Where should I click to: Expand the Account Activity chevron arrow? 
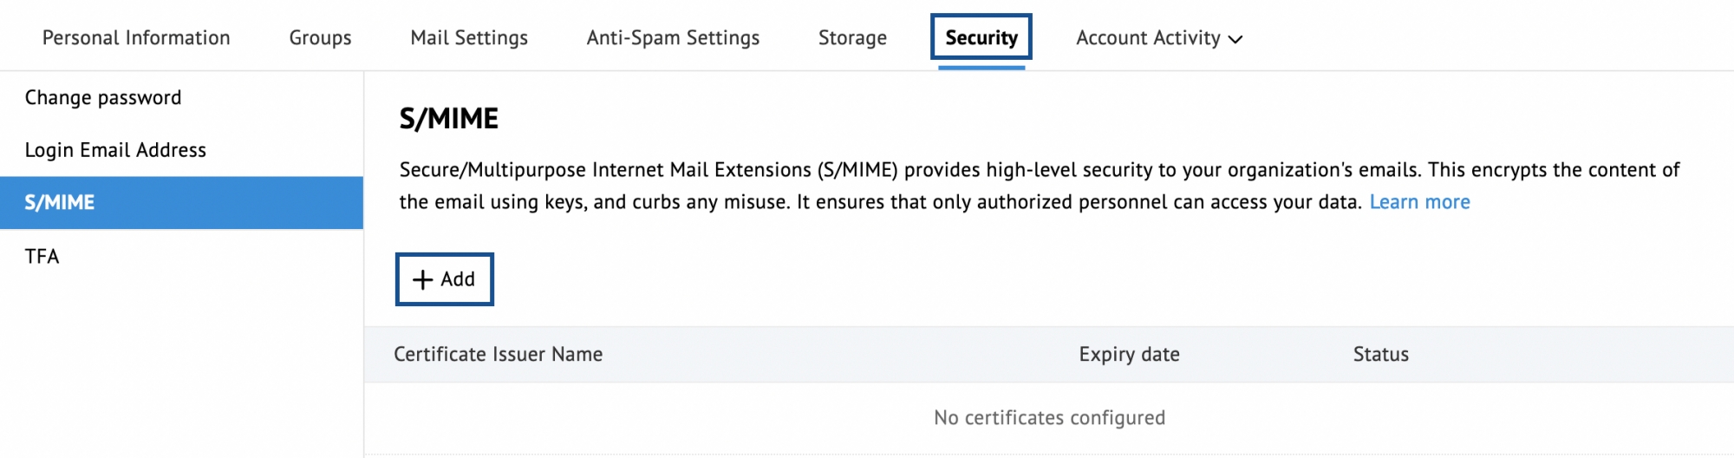pyautogui.click(x=1236, y=39)
